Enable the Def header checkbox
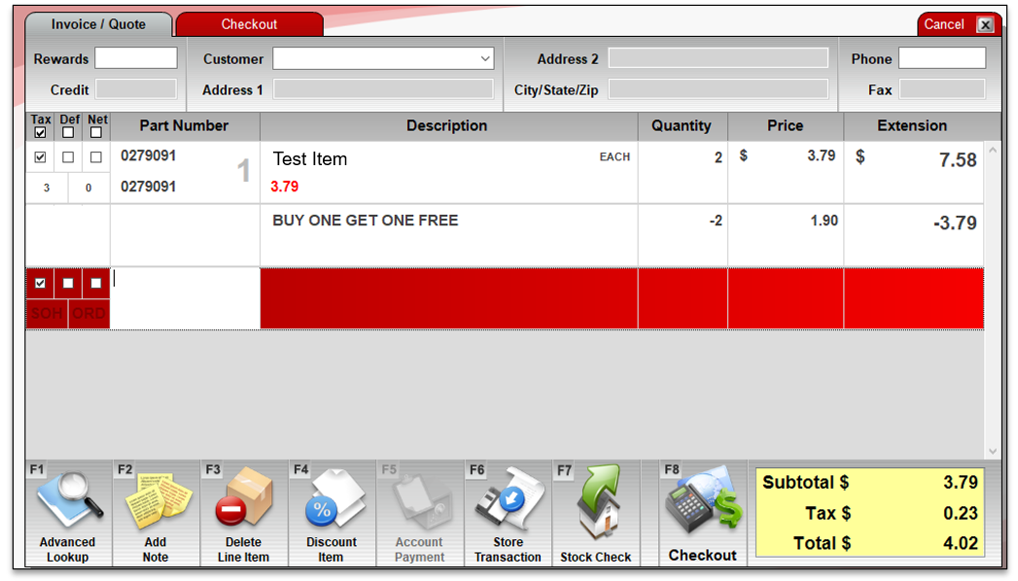 pos(68,133)
